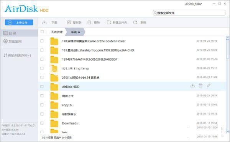Image resolution: width=230 pixels, height=142 pixels.
Task: Click '1B74B7793A61F43C6C050293EDA8D0D7' folder name
Action: [x=90, y=59]
